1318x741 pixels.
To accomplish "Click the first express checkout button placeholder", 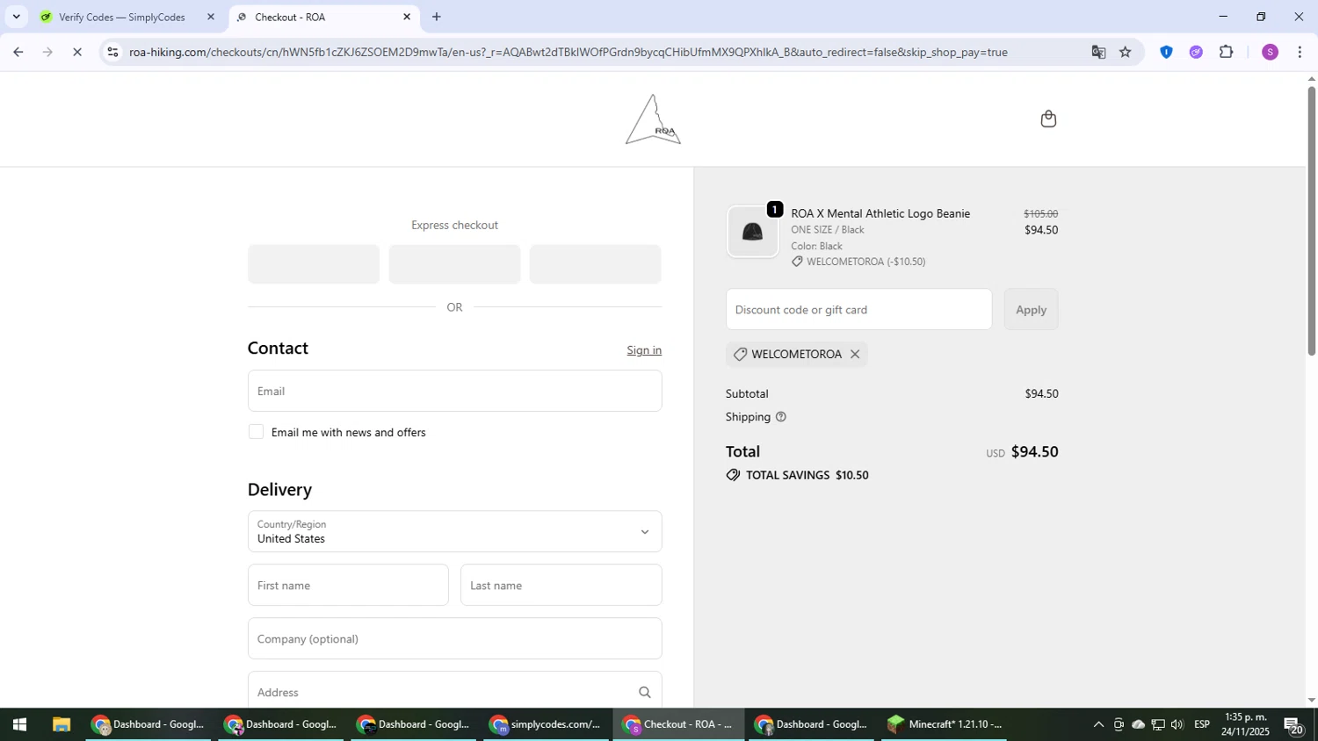I will coord(314,264).
